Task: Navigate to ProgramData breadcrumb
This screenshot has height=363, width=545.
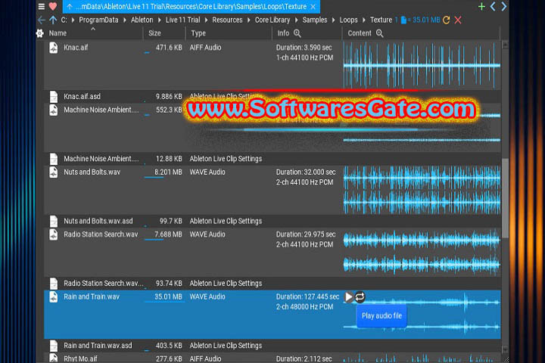Action: coord(98,20)
